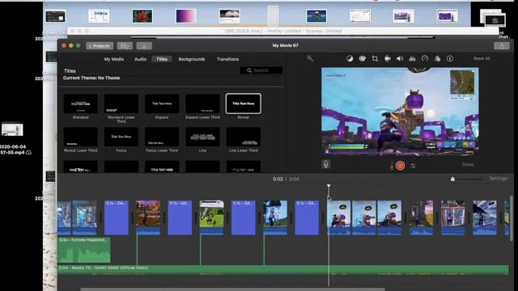
Task: Focus the titles Search field
Action: pos(261,70)
